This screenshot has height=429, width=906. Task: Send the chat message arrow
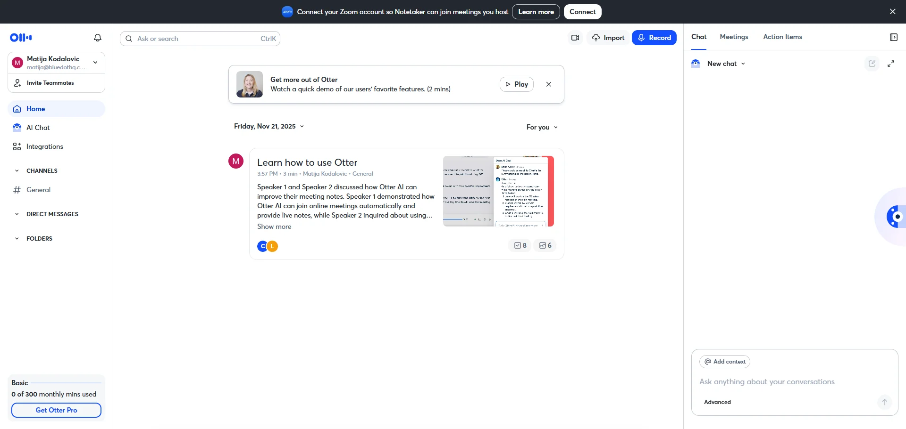click(x=885, y=402)
